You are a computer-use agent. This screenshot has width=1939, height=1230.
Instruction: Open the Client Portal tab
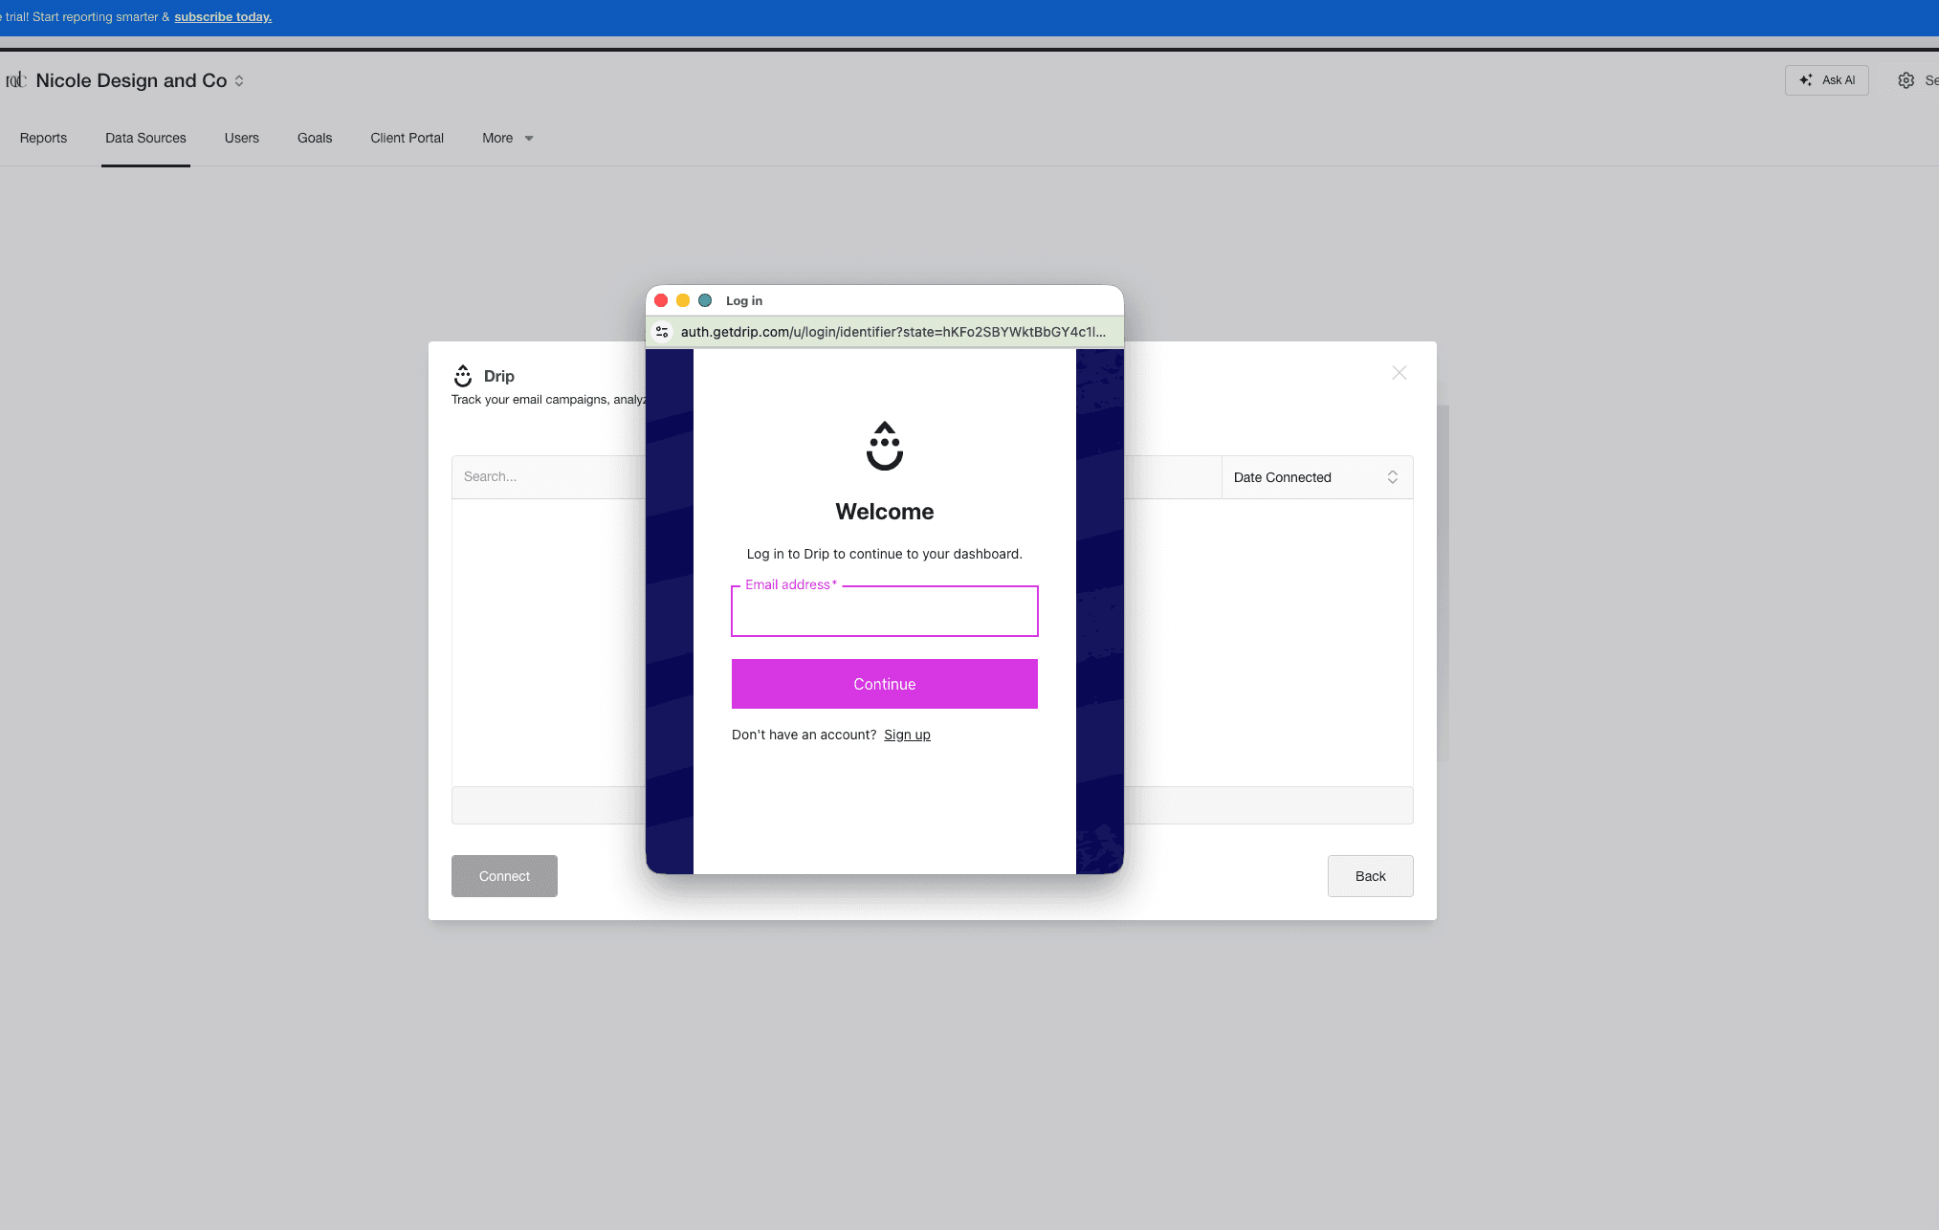click(408, 138)
